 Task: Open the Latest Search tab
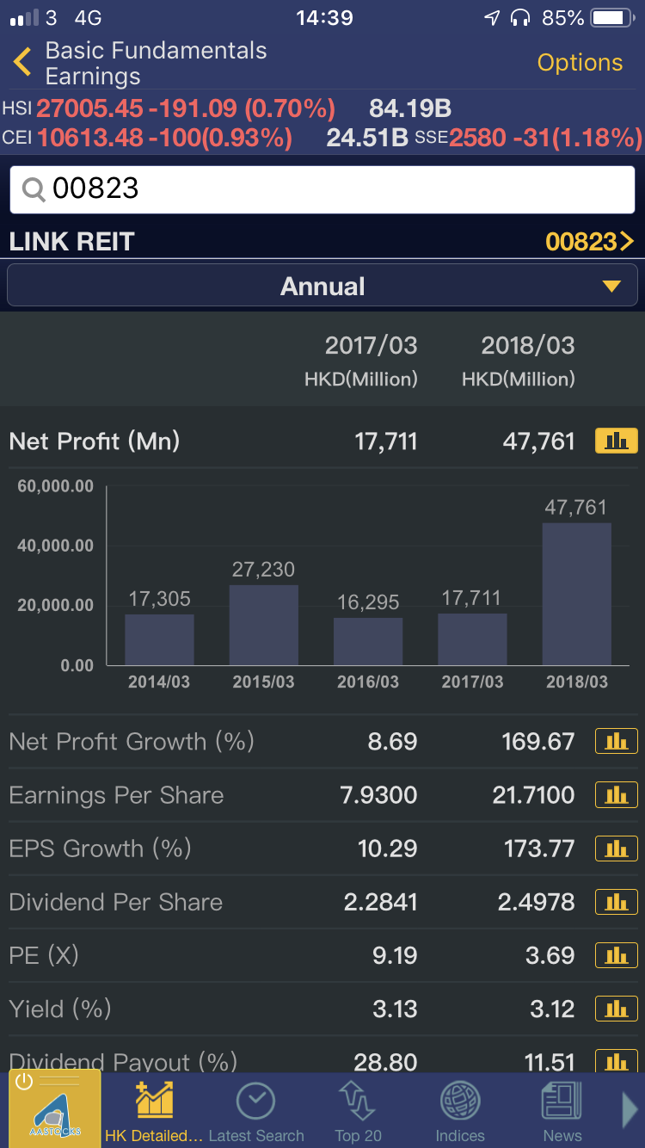(x=255, y=1112)
